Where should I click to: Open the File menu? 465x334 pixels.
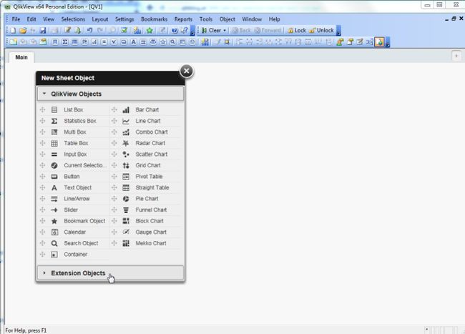pyautogui.click(x=16, y=19)
